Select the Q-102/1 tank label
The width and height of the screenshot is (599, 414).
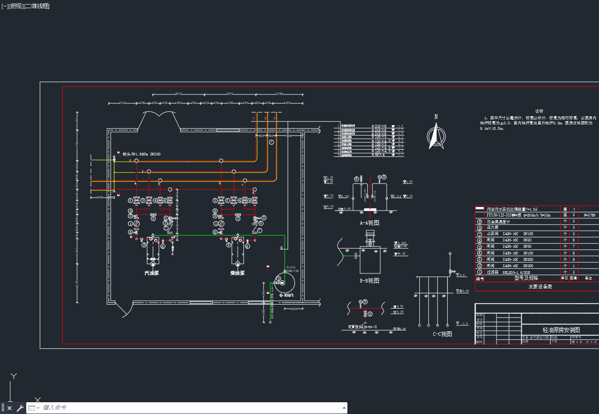pyautogui.click(x=286, y=295)
